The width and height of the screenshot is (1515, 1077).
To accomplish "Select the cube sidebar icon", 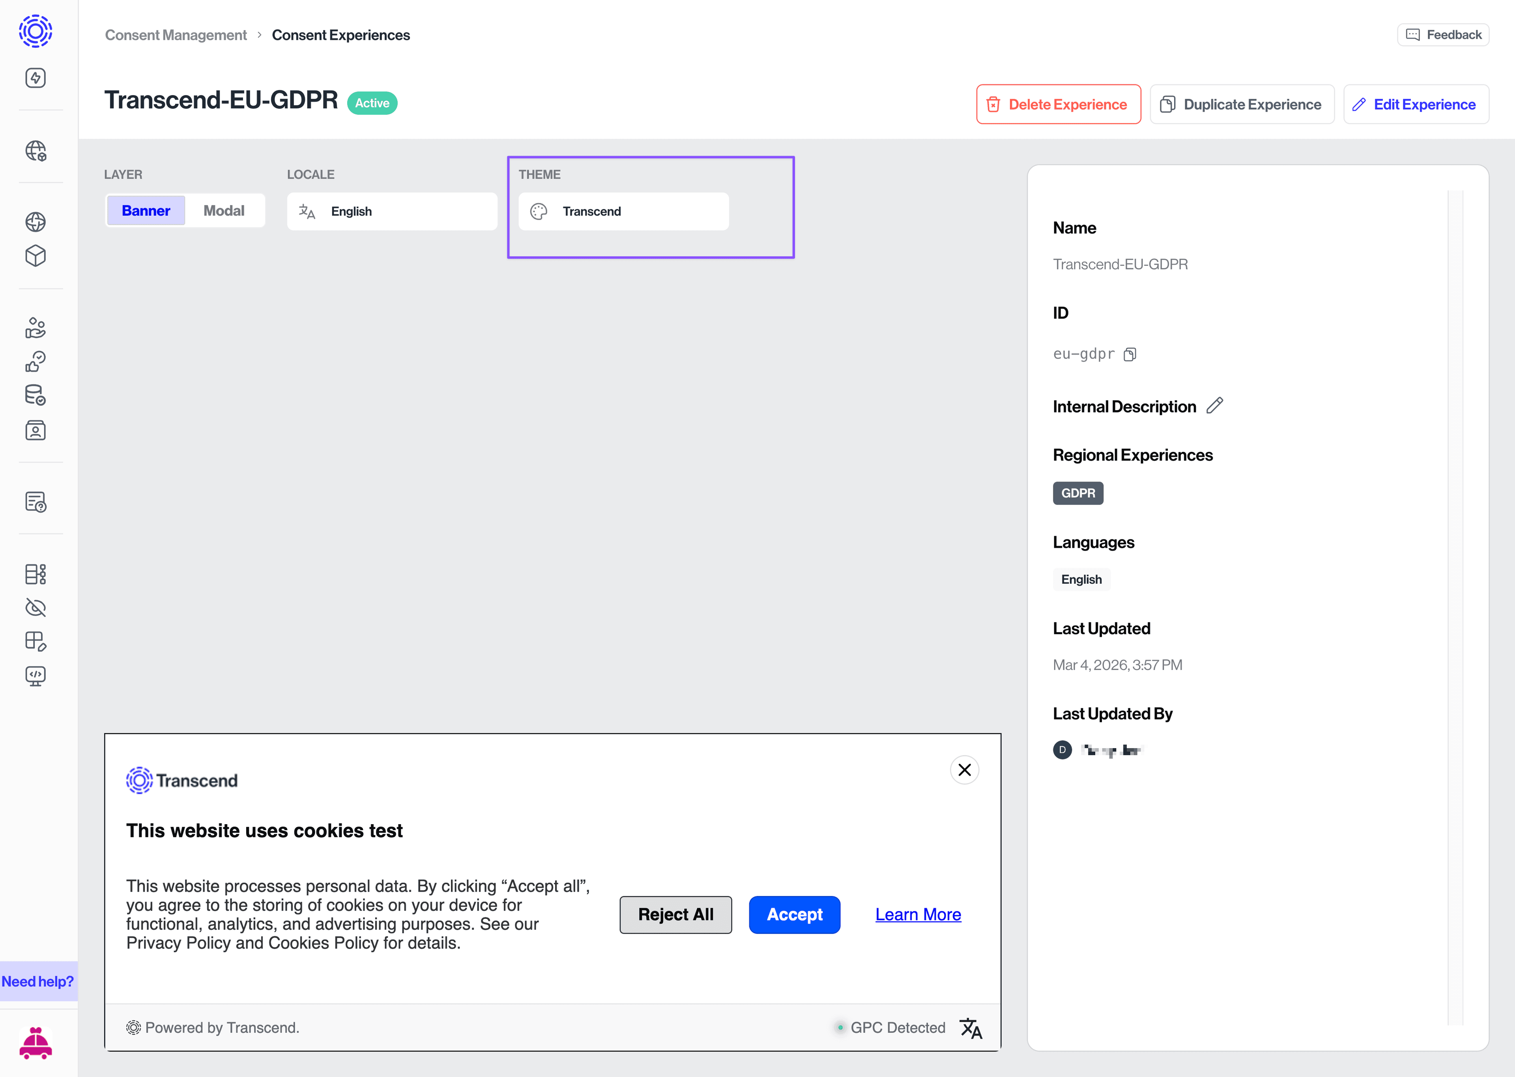I will pyautogui.click(x=34, y=256).
